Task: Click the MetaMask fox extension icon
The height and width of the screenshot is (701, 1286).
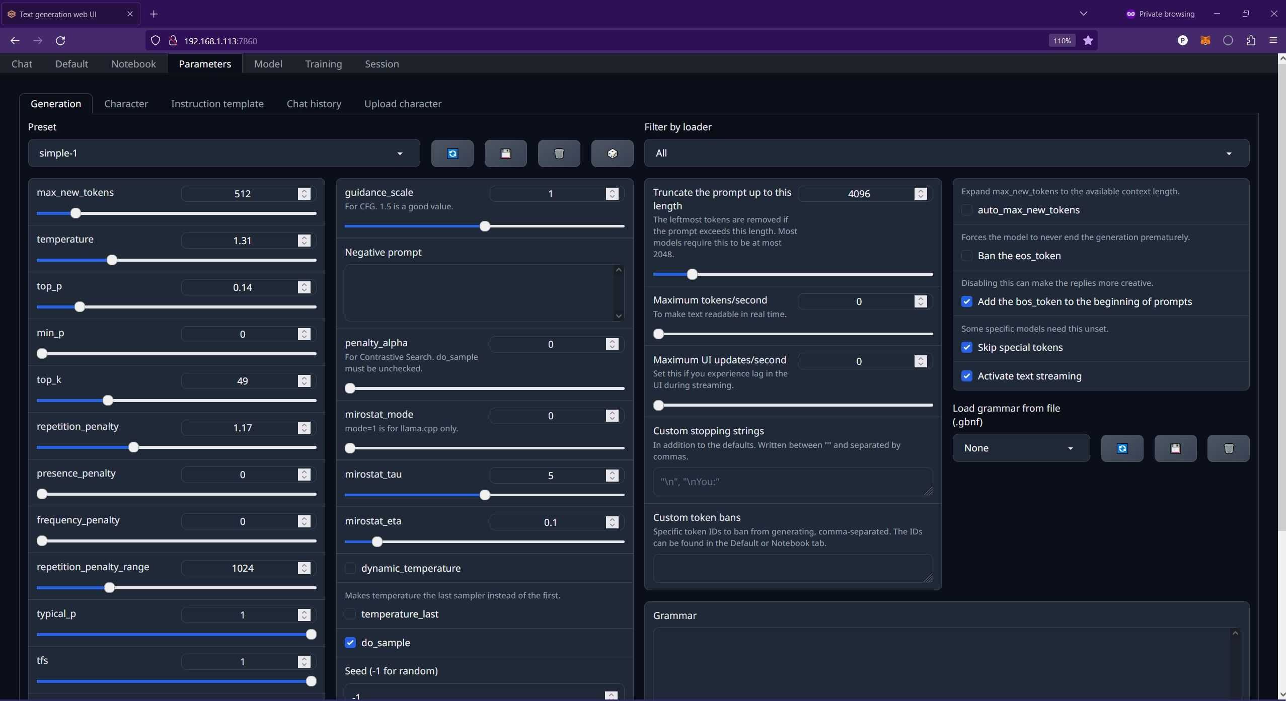Action: [1205, 41]
